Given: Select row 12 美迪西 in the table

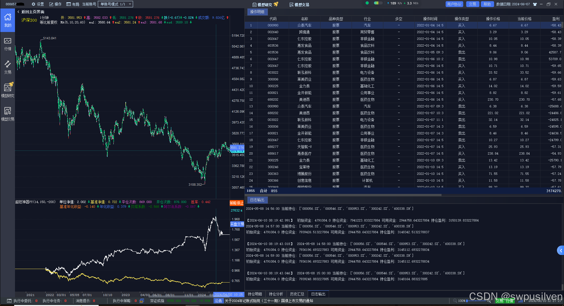Looking at the screenshot, I should tap(404, 99).
